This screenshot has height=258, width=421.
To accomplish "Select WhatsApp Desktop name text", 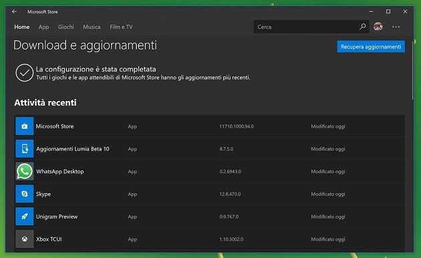I will [60, 171].
